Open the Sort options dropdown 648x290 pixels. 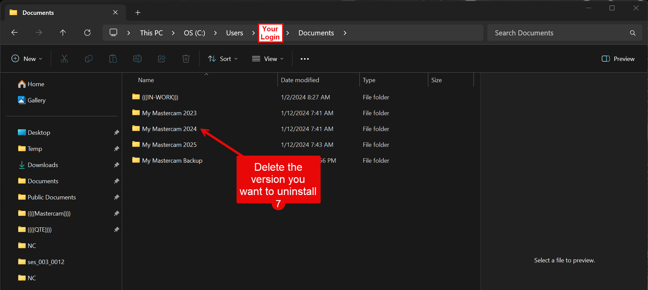[x=223, y=59]
